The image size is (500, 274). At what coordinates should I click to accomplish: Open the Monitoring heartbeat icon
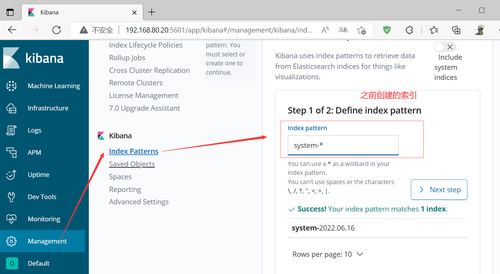12,219
